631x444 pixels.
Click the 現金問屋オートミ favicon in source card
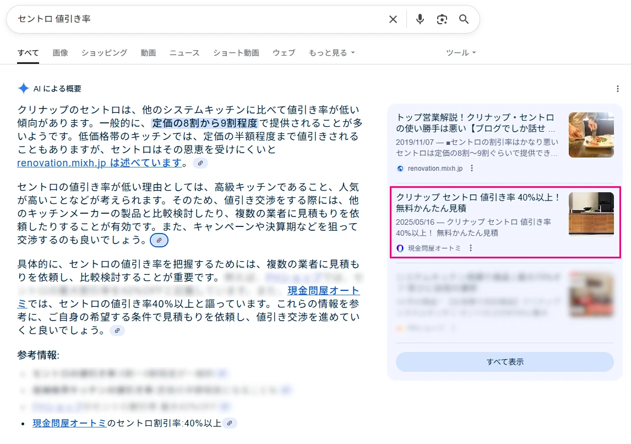(400, 248)
